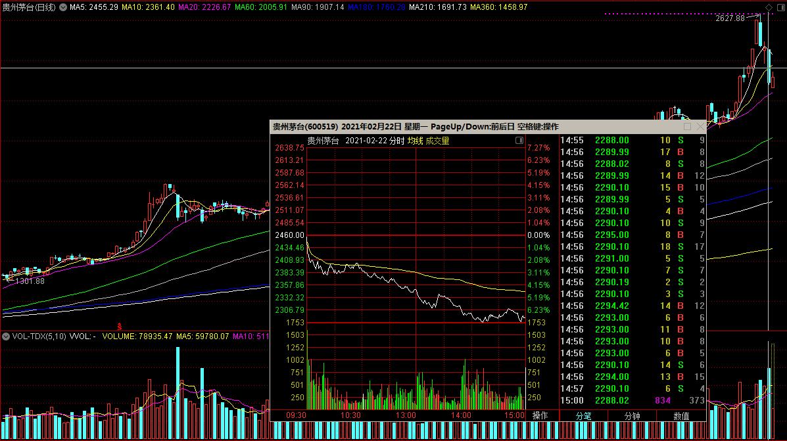Select the 14:56 2295.00 tick row
Viewport: 787px width, 441px height.
[x=632, y=235]
